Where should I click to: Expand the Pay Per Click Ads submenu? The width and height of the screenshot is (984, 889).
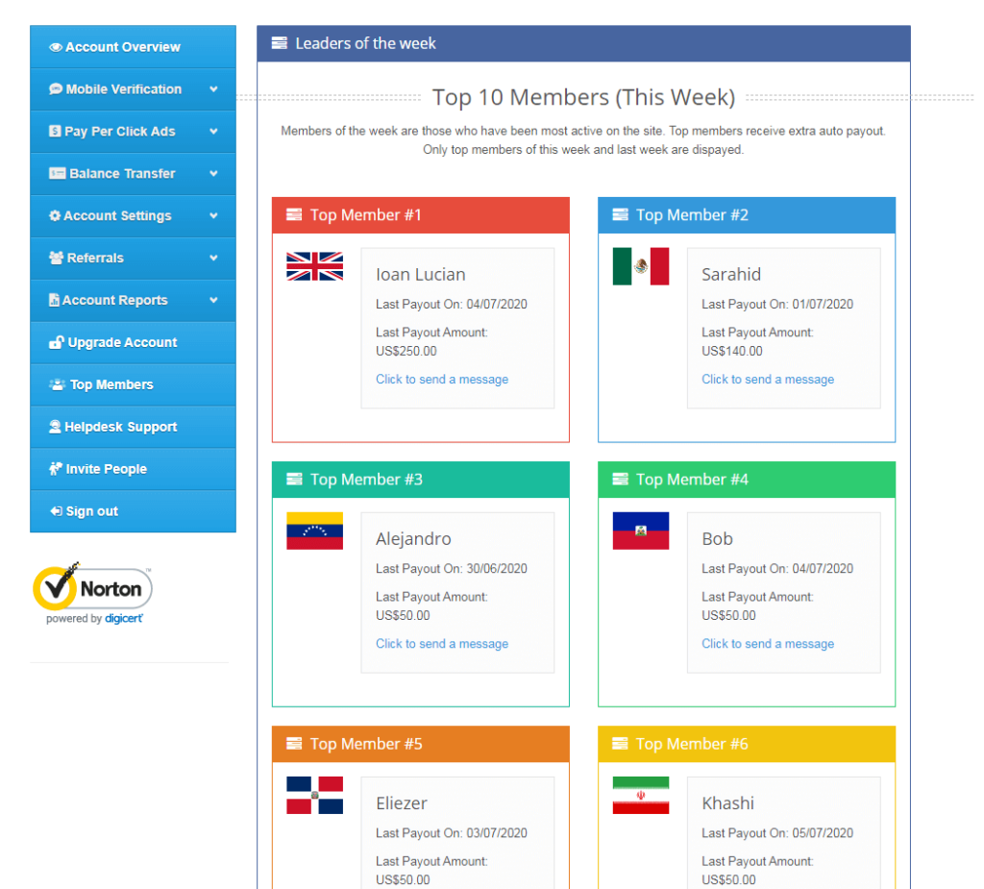pyautogui.click(x=213, y=132)
